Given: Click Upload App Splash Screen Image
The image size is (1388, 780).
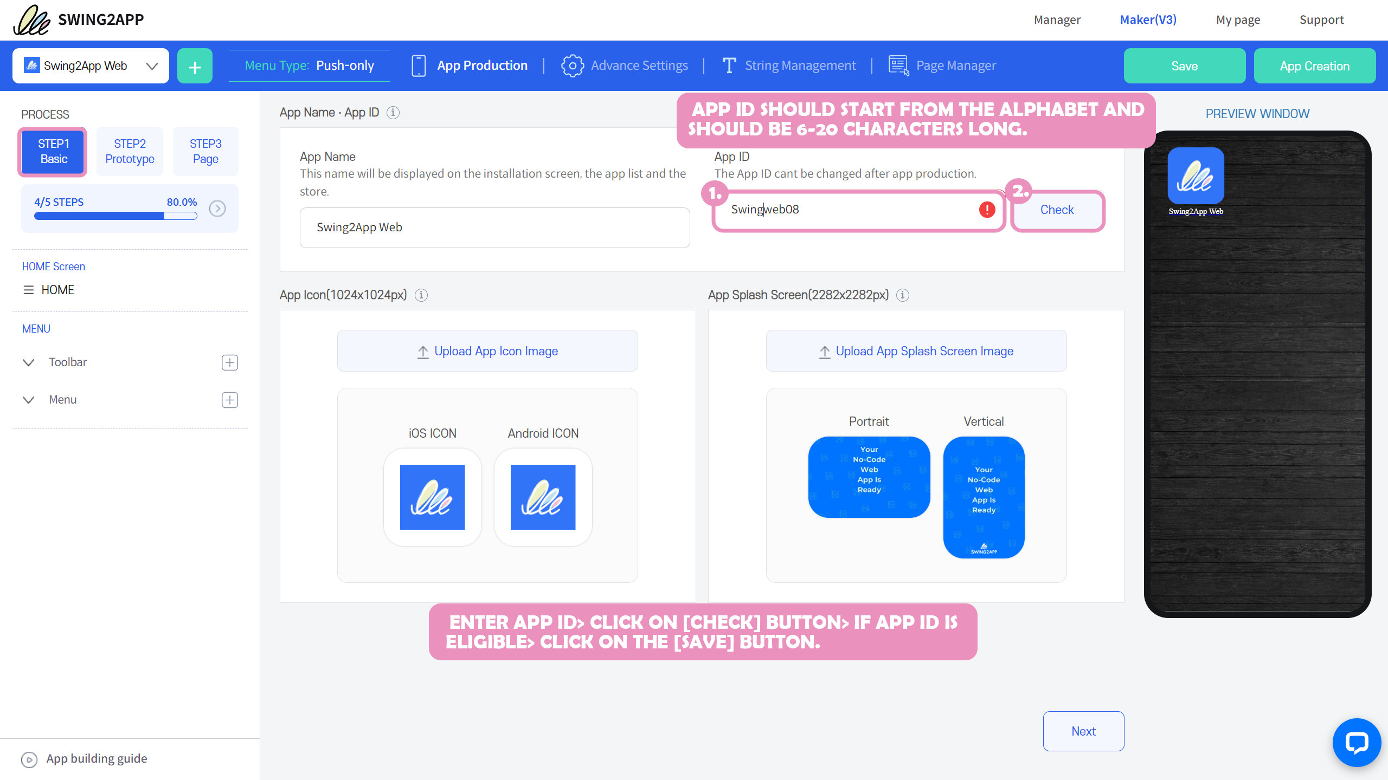Looking at the screenshot, I should click(916, 351).
